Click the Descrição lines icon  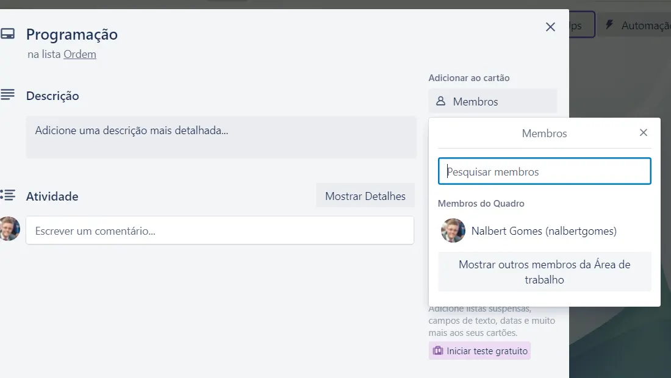[x=7, y=94]
